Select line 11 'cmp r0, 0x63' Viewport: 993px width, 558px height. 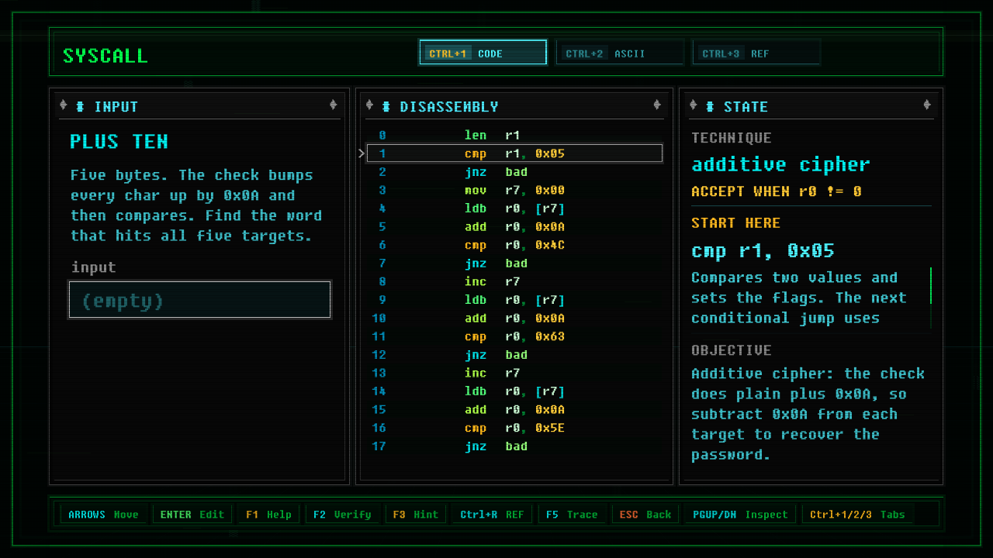[514, 336]
